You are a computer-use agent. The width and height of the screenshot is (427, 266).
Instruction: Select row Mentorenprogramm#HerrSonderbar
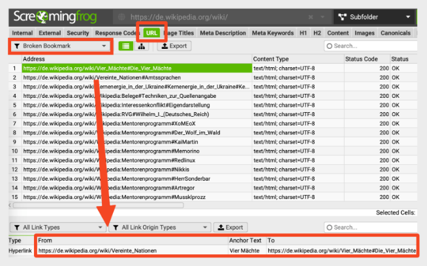(x=136, y=179)
